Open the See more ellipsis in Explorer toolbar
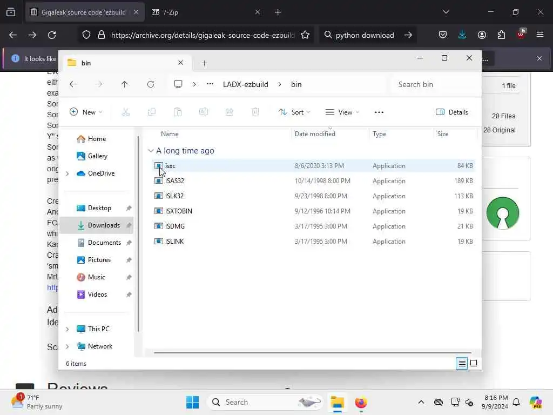This screenshot has width=553, height=415. (x=379, y=112)
